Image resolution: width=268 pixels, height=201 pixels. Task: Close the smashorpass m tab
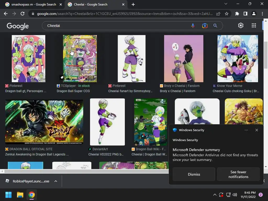click(x=61, y=4)
